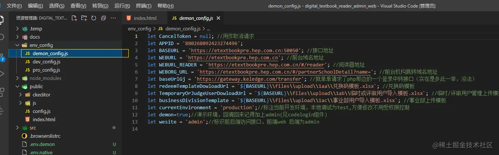Create a new file in explorer
This screenshot has width=499, height=155.
(x=74, y=18)
